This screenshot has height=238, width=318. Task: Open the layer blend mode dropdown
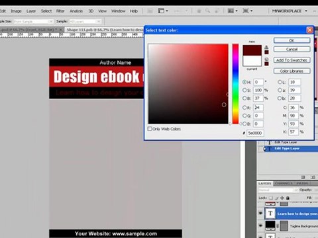click(x=278, y=190)
